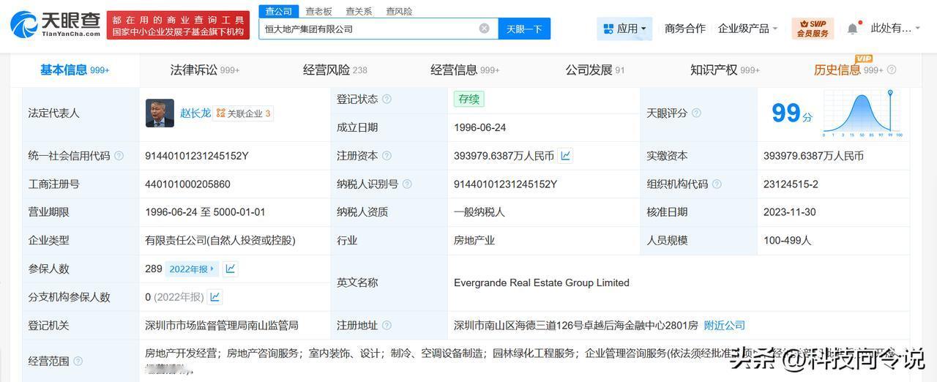The height and width of the screenshot is (382, 937).
Task: Open the 商务合作 link
Action: (685, 29)
